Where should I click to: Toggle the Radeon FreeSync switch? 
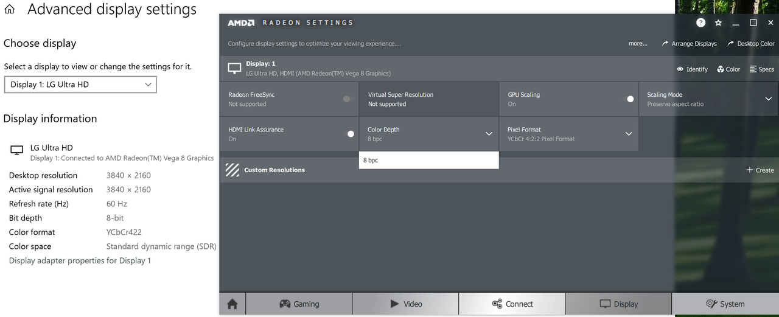348,99
